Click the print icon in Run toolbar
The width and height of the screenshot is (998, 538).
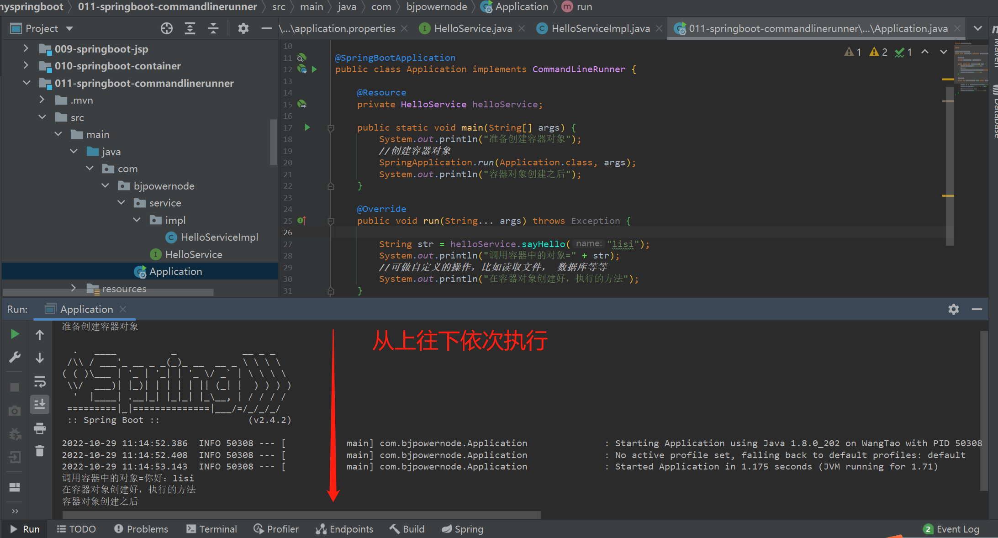coord(40,428)
